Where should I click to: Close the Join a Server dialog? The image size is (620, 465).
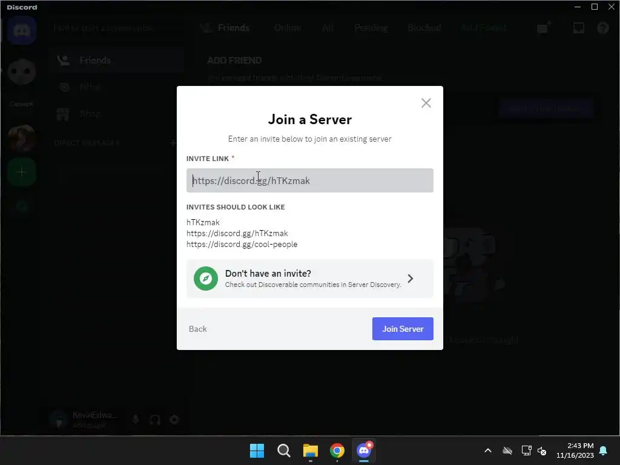coord(426,103)
